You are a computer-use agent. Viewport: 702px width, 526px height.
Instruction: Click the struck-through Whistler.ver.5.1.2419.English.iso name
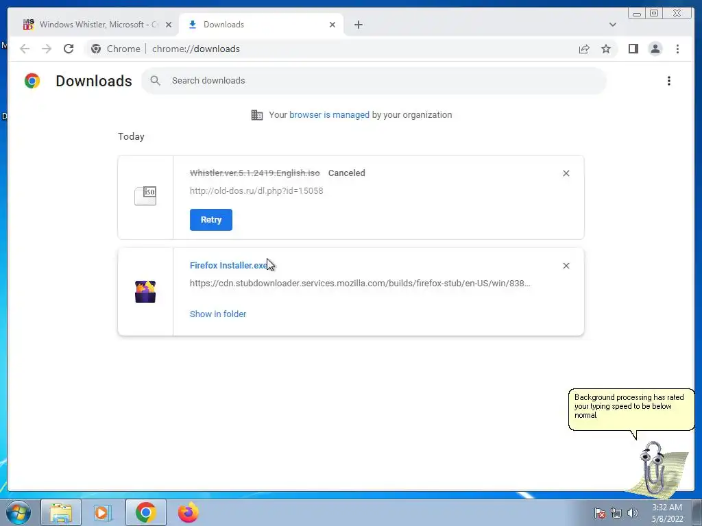[x=255, y=173]
